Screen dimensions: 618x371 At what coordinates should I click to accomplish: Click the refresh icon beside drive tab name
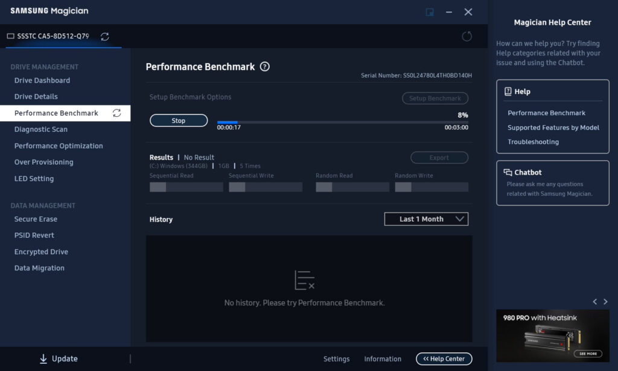pyautogui.click(x=105, y=37)
